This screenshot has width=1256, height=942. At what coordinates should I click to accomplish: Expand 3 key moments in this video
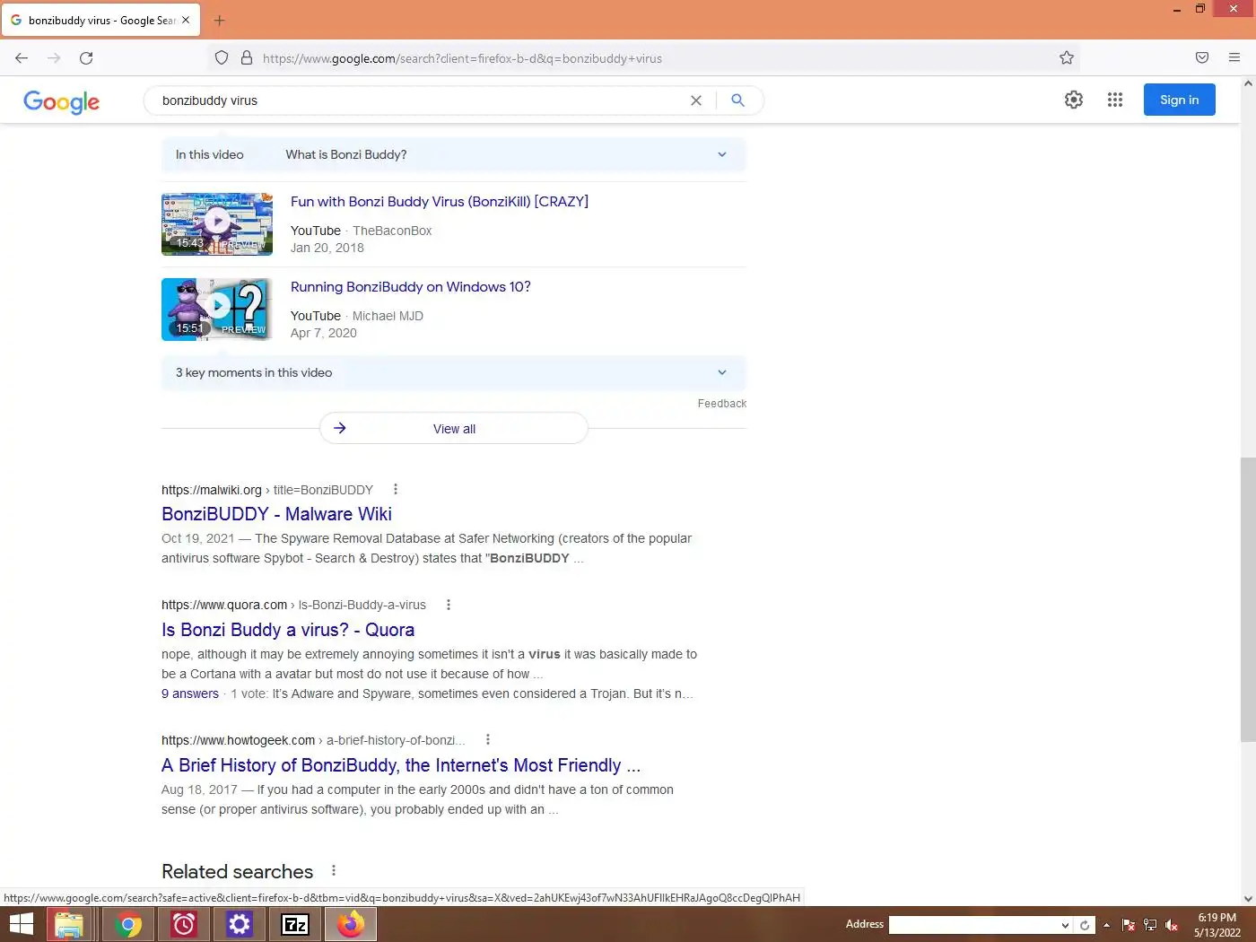[453, 372]
